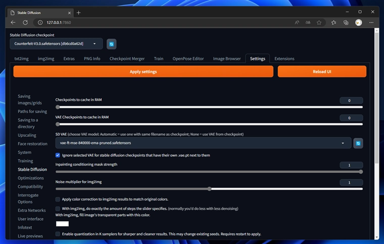Reload the browser page

tap(25, 23)
